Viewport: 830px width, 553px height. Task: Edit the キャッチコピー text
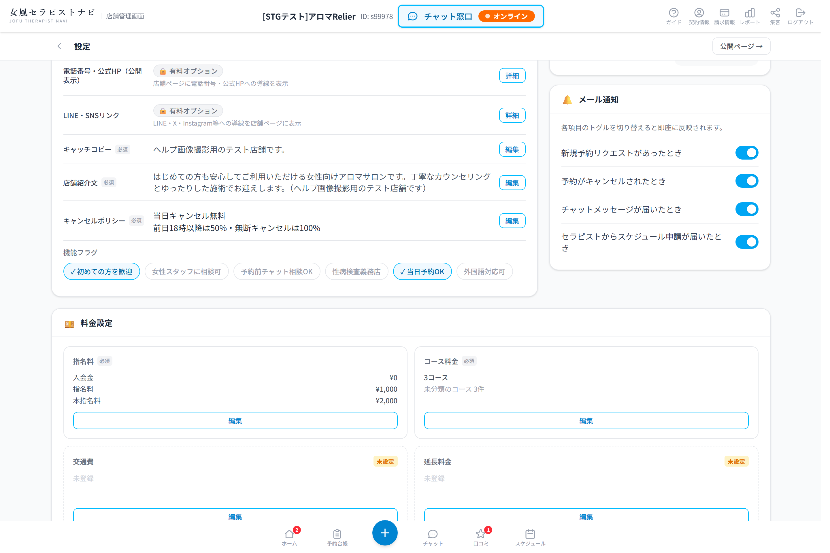point(517,151)
